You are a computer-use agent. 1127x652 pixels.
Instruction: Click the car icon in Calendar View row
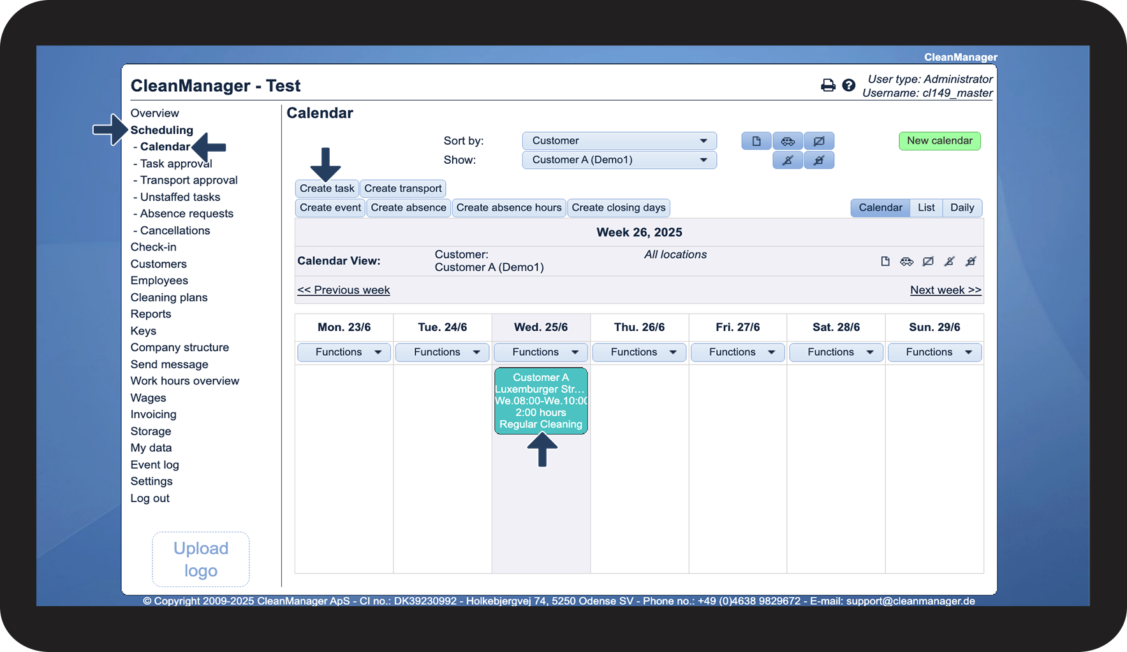[906, 261]
